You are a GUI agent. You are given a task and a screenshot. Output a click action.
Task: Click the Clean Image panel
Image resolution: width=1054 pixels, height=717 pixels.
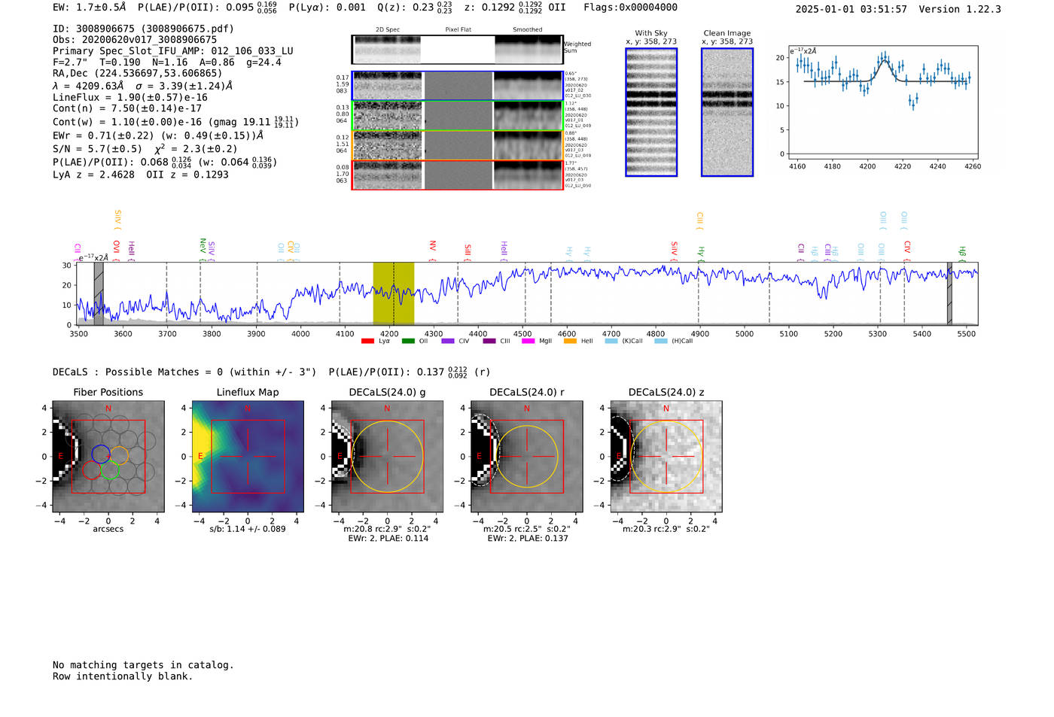(727, 112)
